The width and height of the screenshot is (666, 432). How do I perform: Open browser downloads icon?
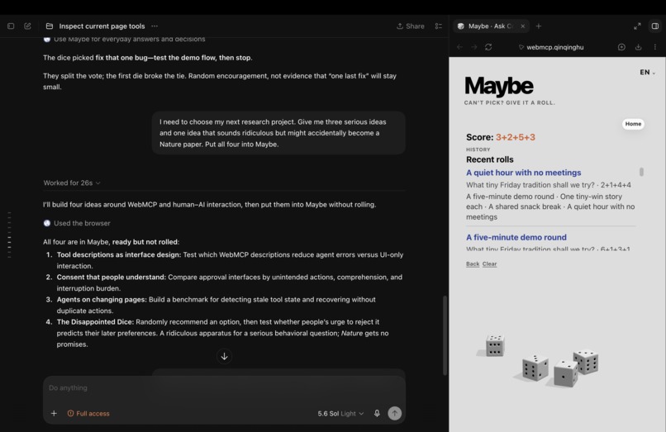638,47
